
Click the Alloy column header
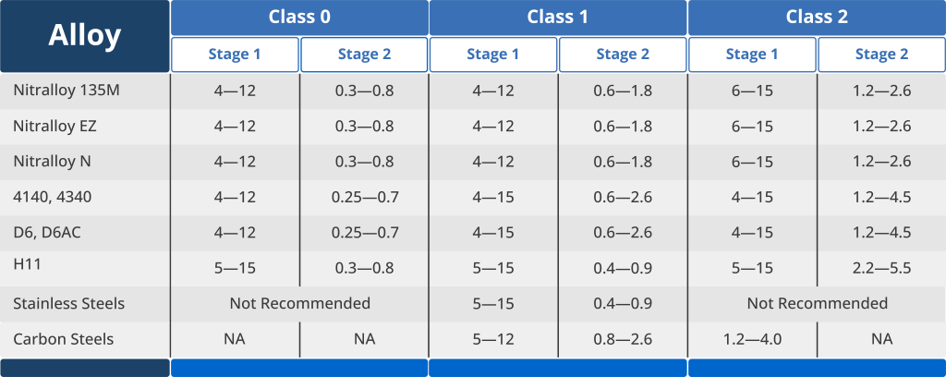(x=84, y=36)
